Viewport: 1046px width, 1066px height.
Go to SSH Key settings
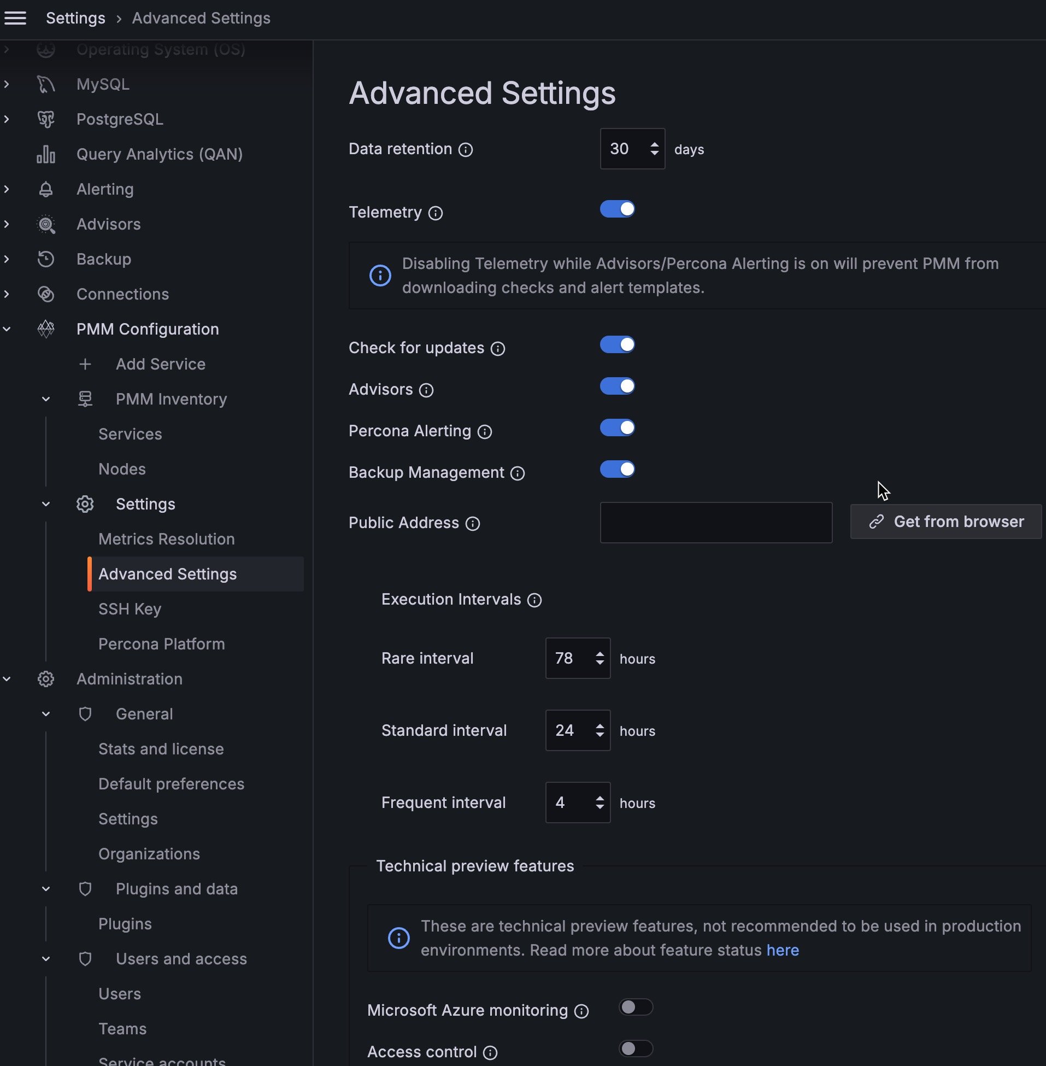point(130,609)
